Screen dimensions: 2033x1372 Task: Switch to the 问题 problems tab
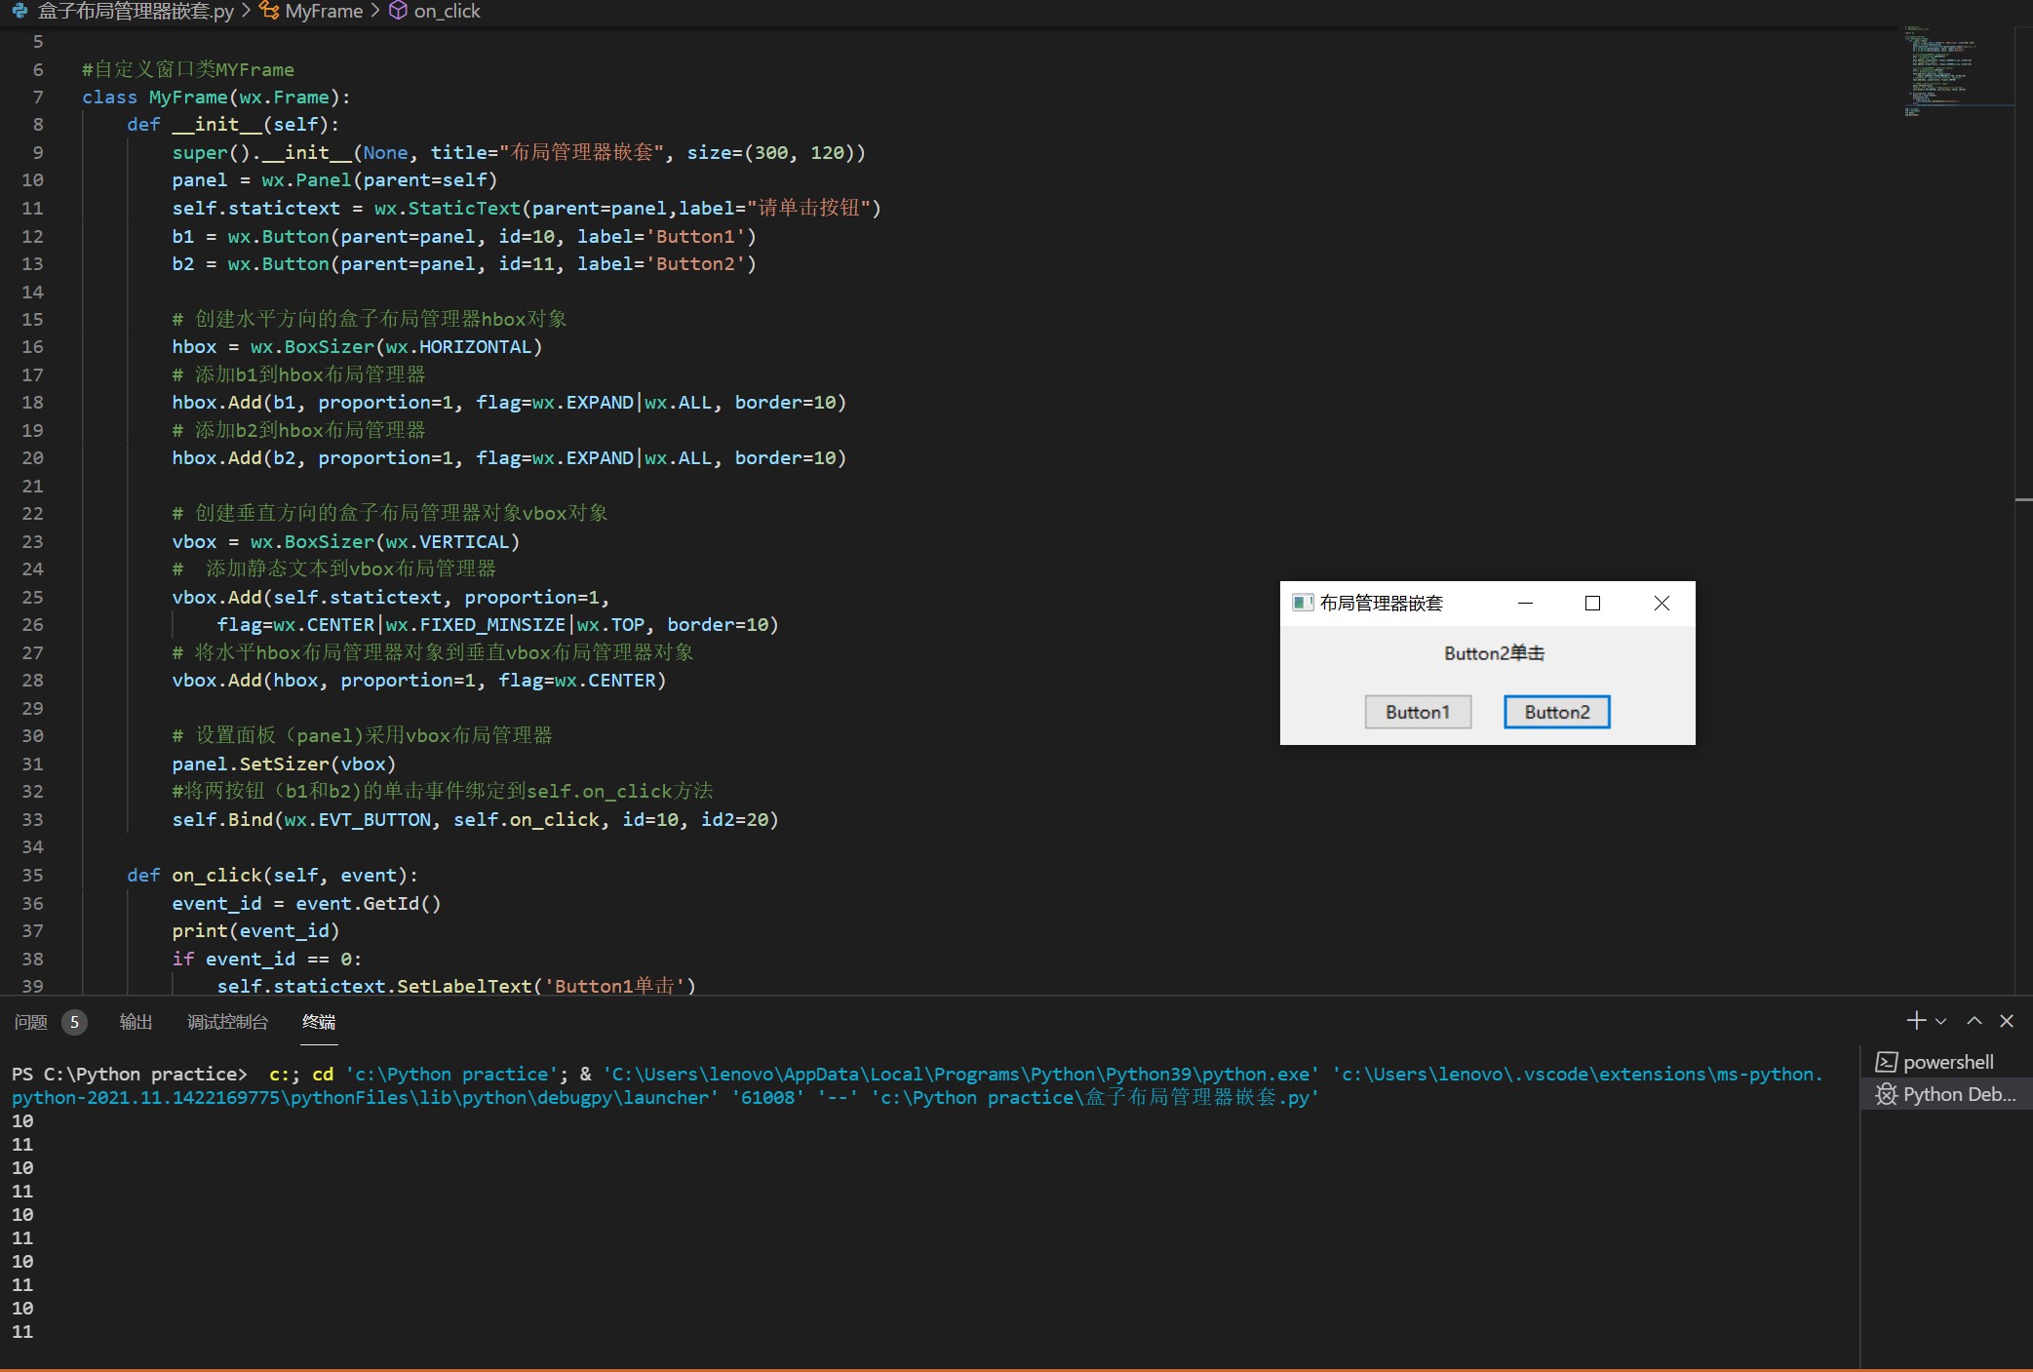tap(31, 1022)
